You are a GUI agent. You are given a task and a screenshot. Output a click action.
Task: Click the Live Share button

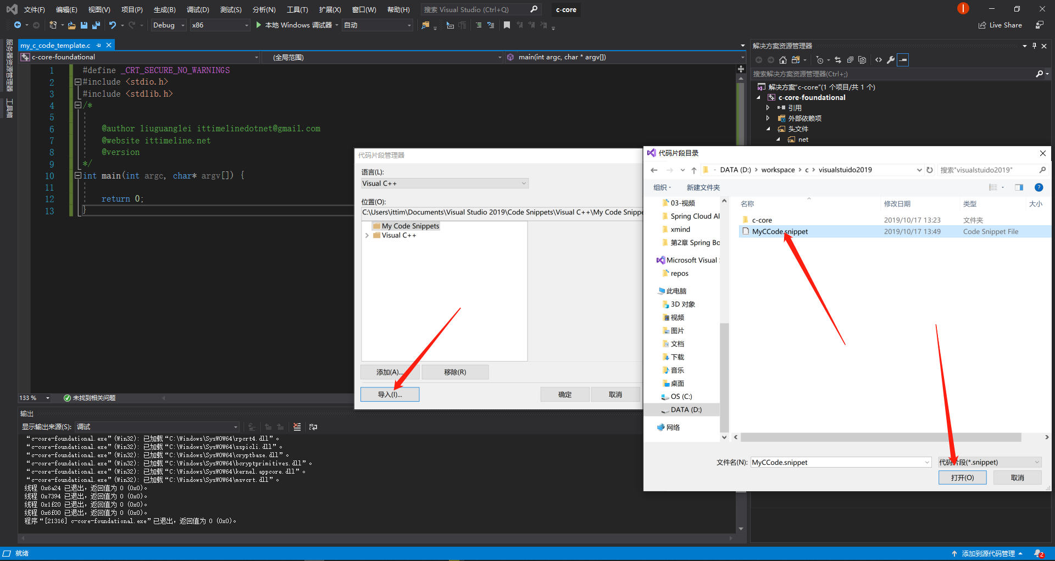1000,25
